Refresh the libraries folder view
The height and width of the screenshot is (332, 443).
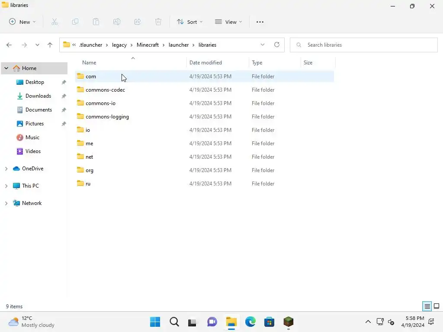[x=277, y=45]
